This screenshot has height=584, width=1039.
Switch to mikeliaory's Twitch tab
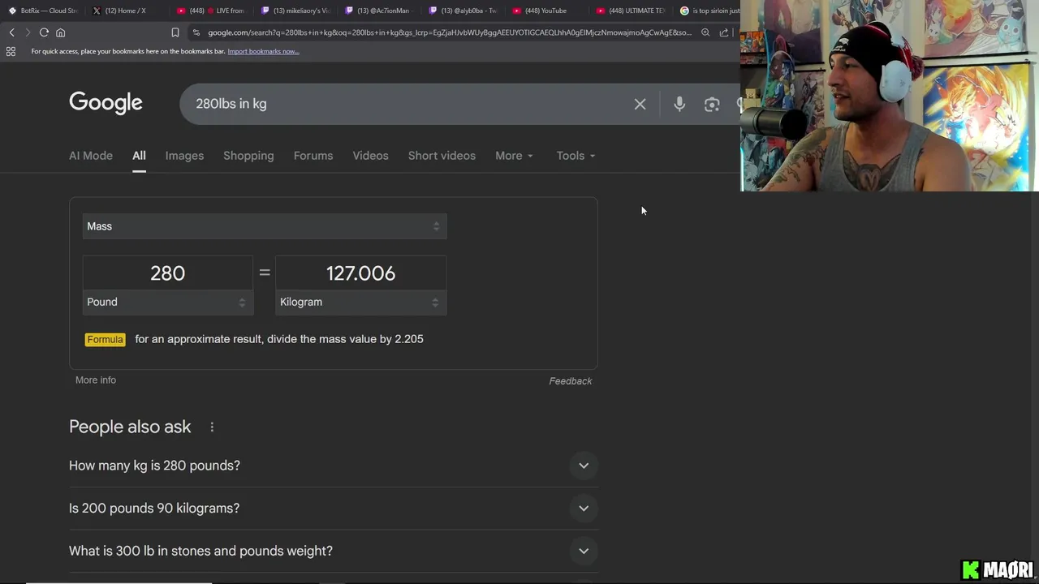[295, 11]
